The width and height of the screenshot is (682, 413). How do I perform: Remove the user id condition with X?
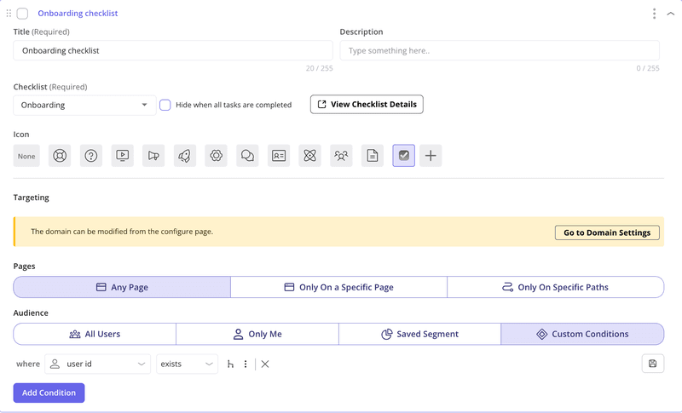[265, 364]
